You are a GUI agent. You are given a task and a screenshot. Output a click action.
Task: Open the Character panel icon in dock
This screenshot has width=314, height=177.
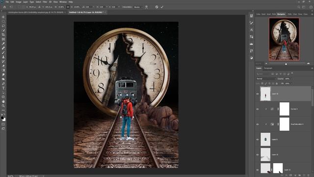pos(252,29)
